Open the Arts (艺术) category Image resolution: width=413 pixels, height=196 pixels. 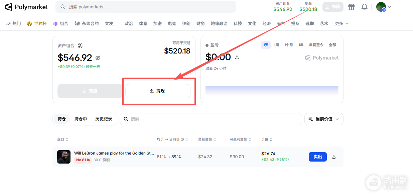click(324, 23)
